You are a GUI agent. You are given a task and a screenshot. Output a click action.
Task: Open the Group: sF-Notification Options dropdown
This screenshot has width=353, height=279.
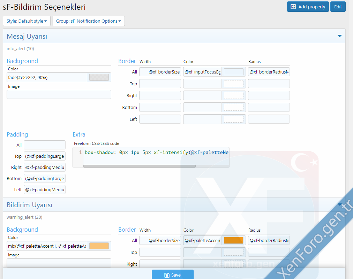88,21
